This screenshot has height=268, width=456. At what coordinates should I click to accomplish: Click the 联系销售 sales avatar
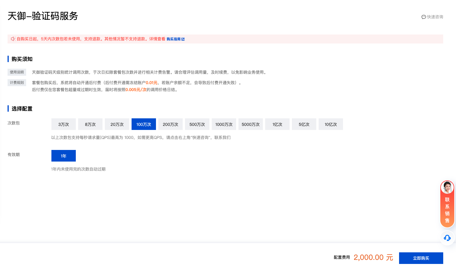pyautogui.click(x=447, y=187)
